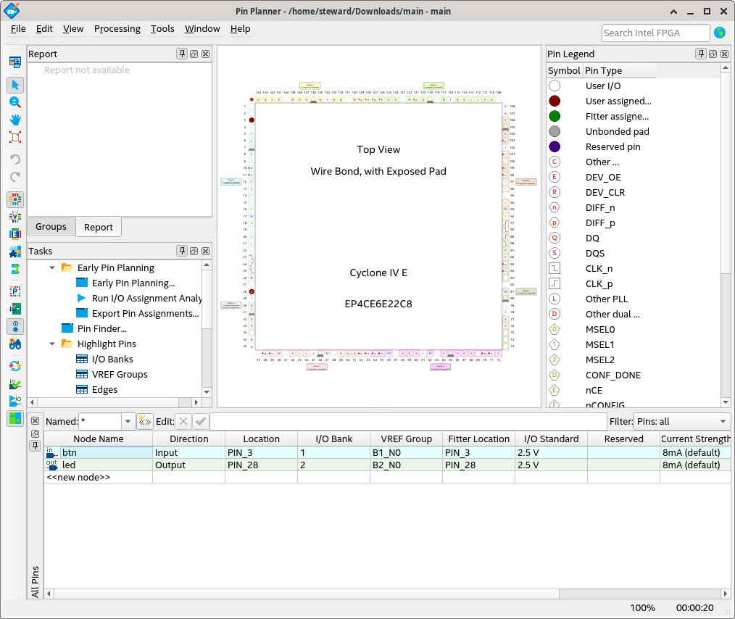Open the Help menu
Screen dimensions: 735x619
pyautogui.click(x=240, y=28)
